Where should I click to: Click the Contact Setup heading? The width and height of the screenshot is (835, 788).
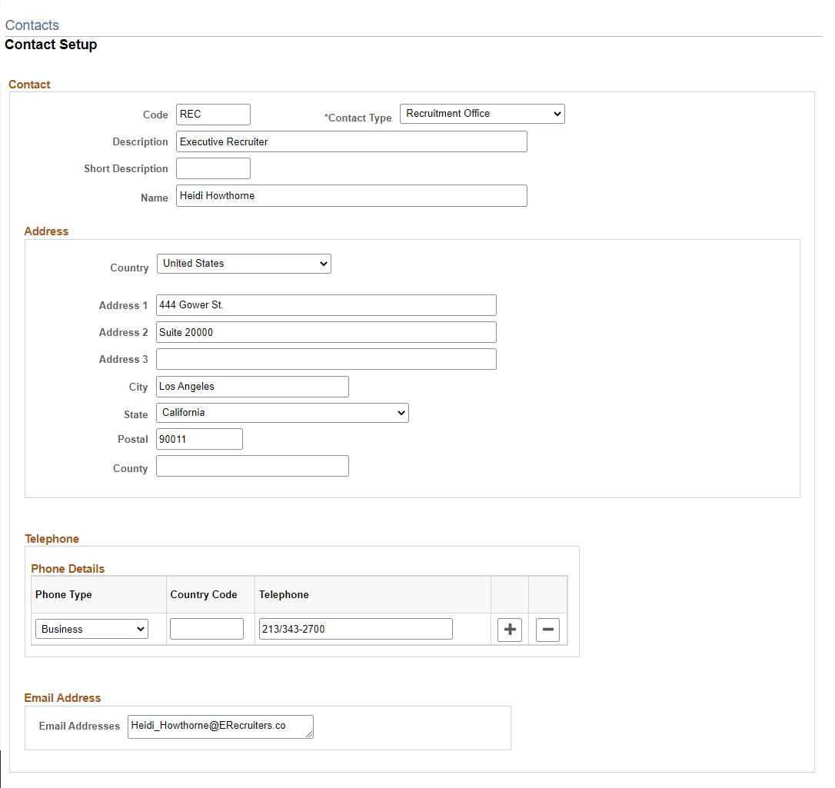[51, 45]
